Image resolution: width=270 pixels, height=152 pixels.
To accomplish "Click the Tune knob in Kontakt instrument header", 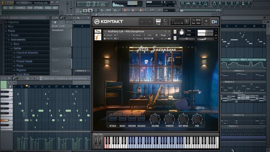I will 181,33.
